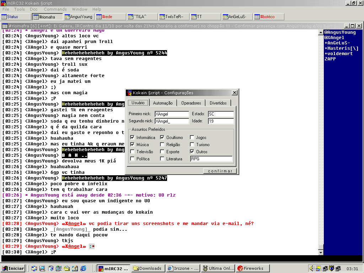Check the Literatura checkbox
This screenshot has width=364, height=273.
point(162,159)
